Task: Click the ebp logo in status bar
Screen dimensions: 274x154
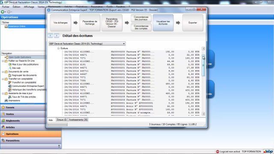Action: (268, 151)
